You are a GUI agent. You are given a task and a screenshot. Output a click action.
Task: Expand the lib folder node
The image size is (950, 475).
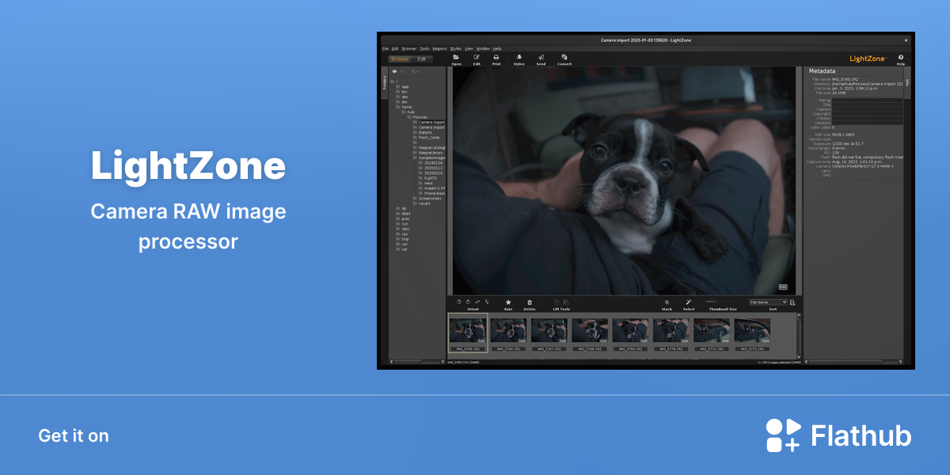[393, 208]
